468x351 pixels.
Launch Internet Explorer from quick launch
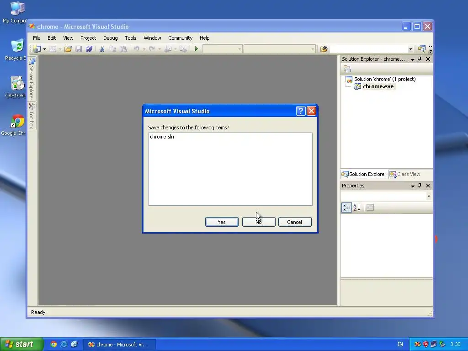point(64,345)
